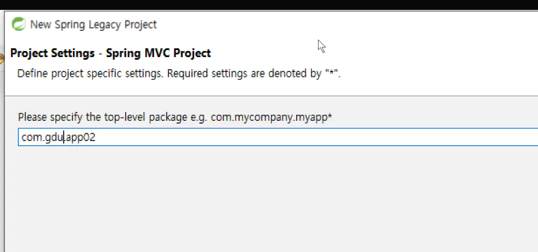The height and width of the screenshot is (252, 538).
Task: Click the separator line under the header banner
Action: tap(271, 96)
